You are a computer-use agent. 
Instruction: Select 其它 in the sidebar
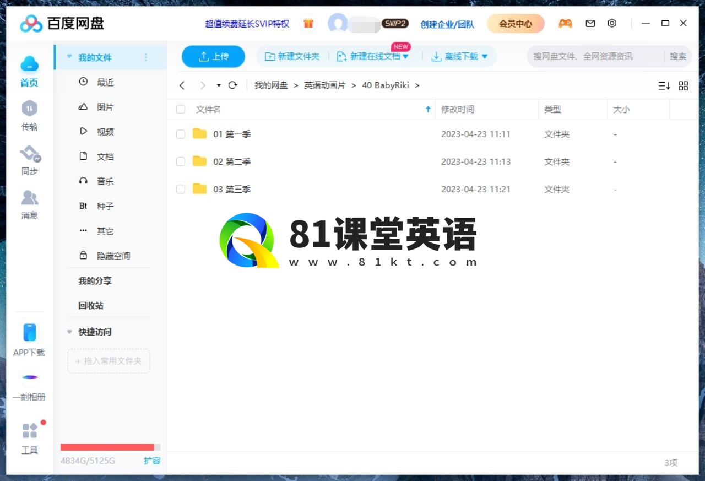[105, 231]
